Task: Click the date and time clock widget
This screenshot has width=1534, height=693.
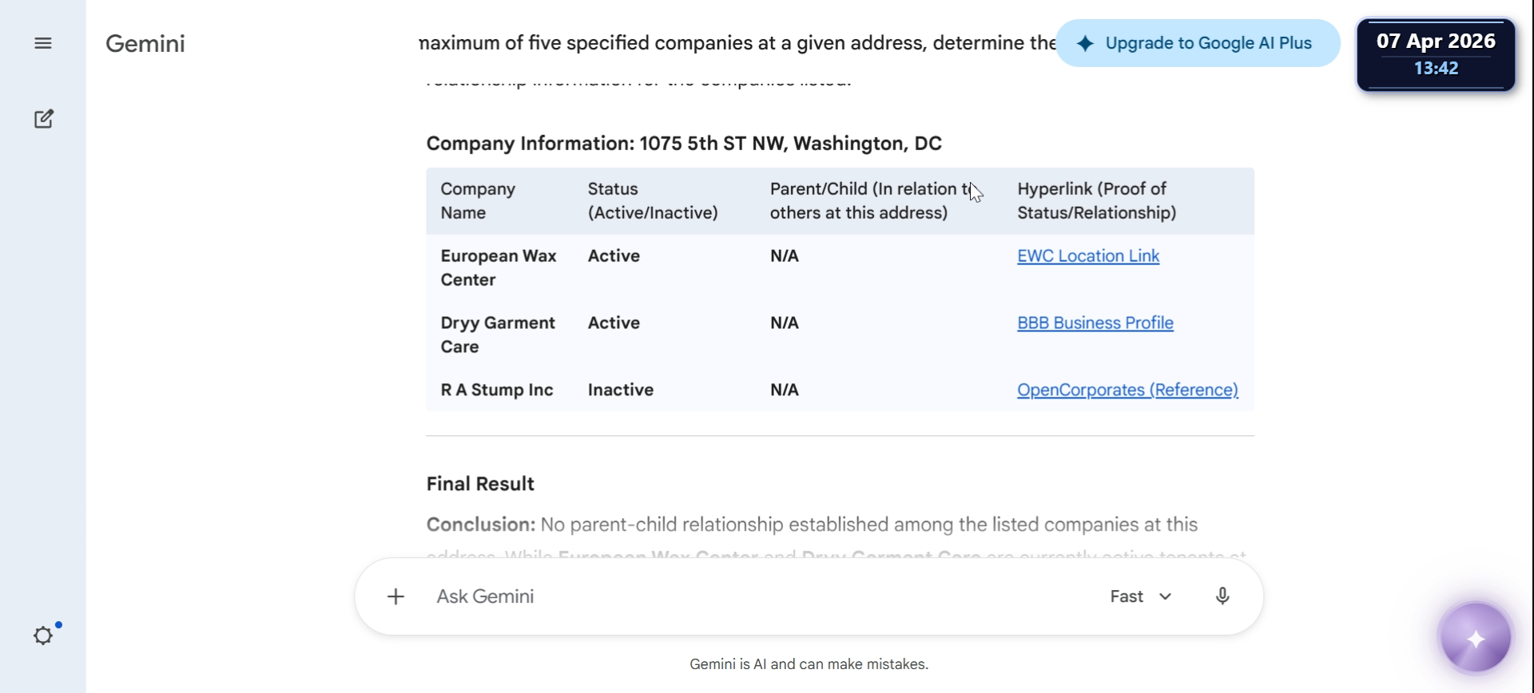Action: (1436, 54)
